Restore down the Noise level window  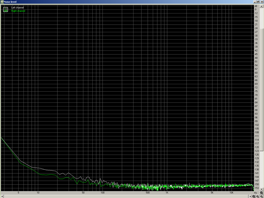(258, 2)
